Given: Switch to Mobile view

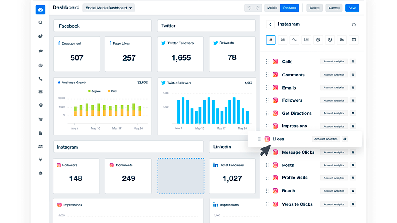Looking at the screenshot, I should (272, 8).
